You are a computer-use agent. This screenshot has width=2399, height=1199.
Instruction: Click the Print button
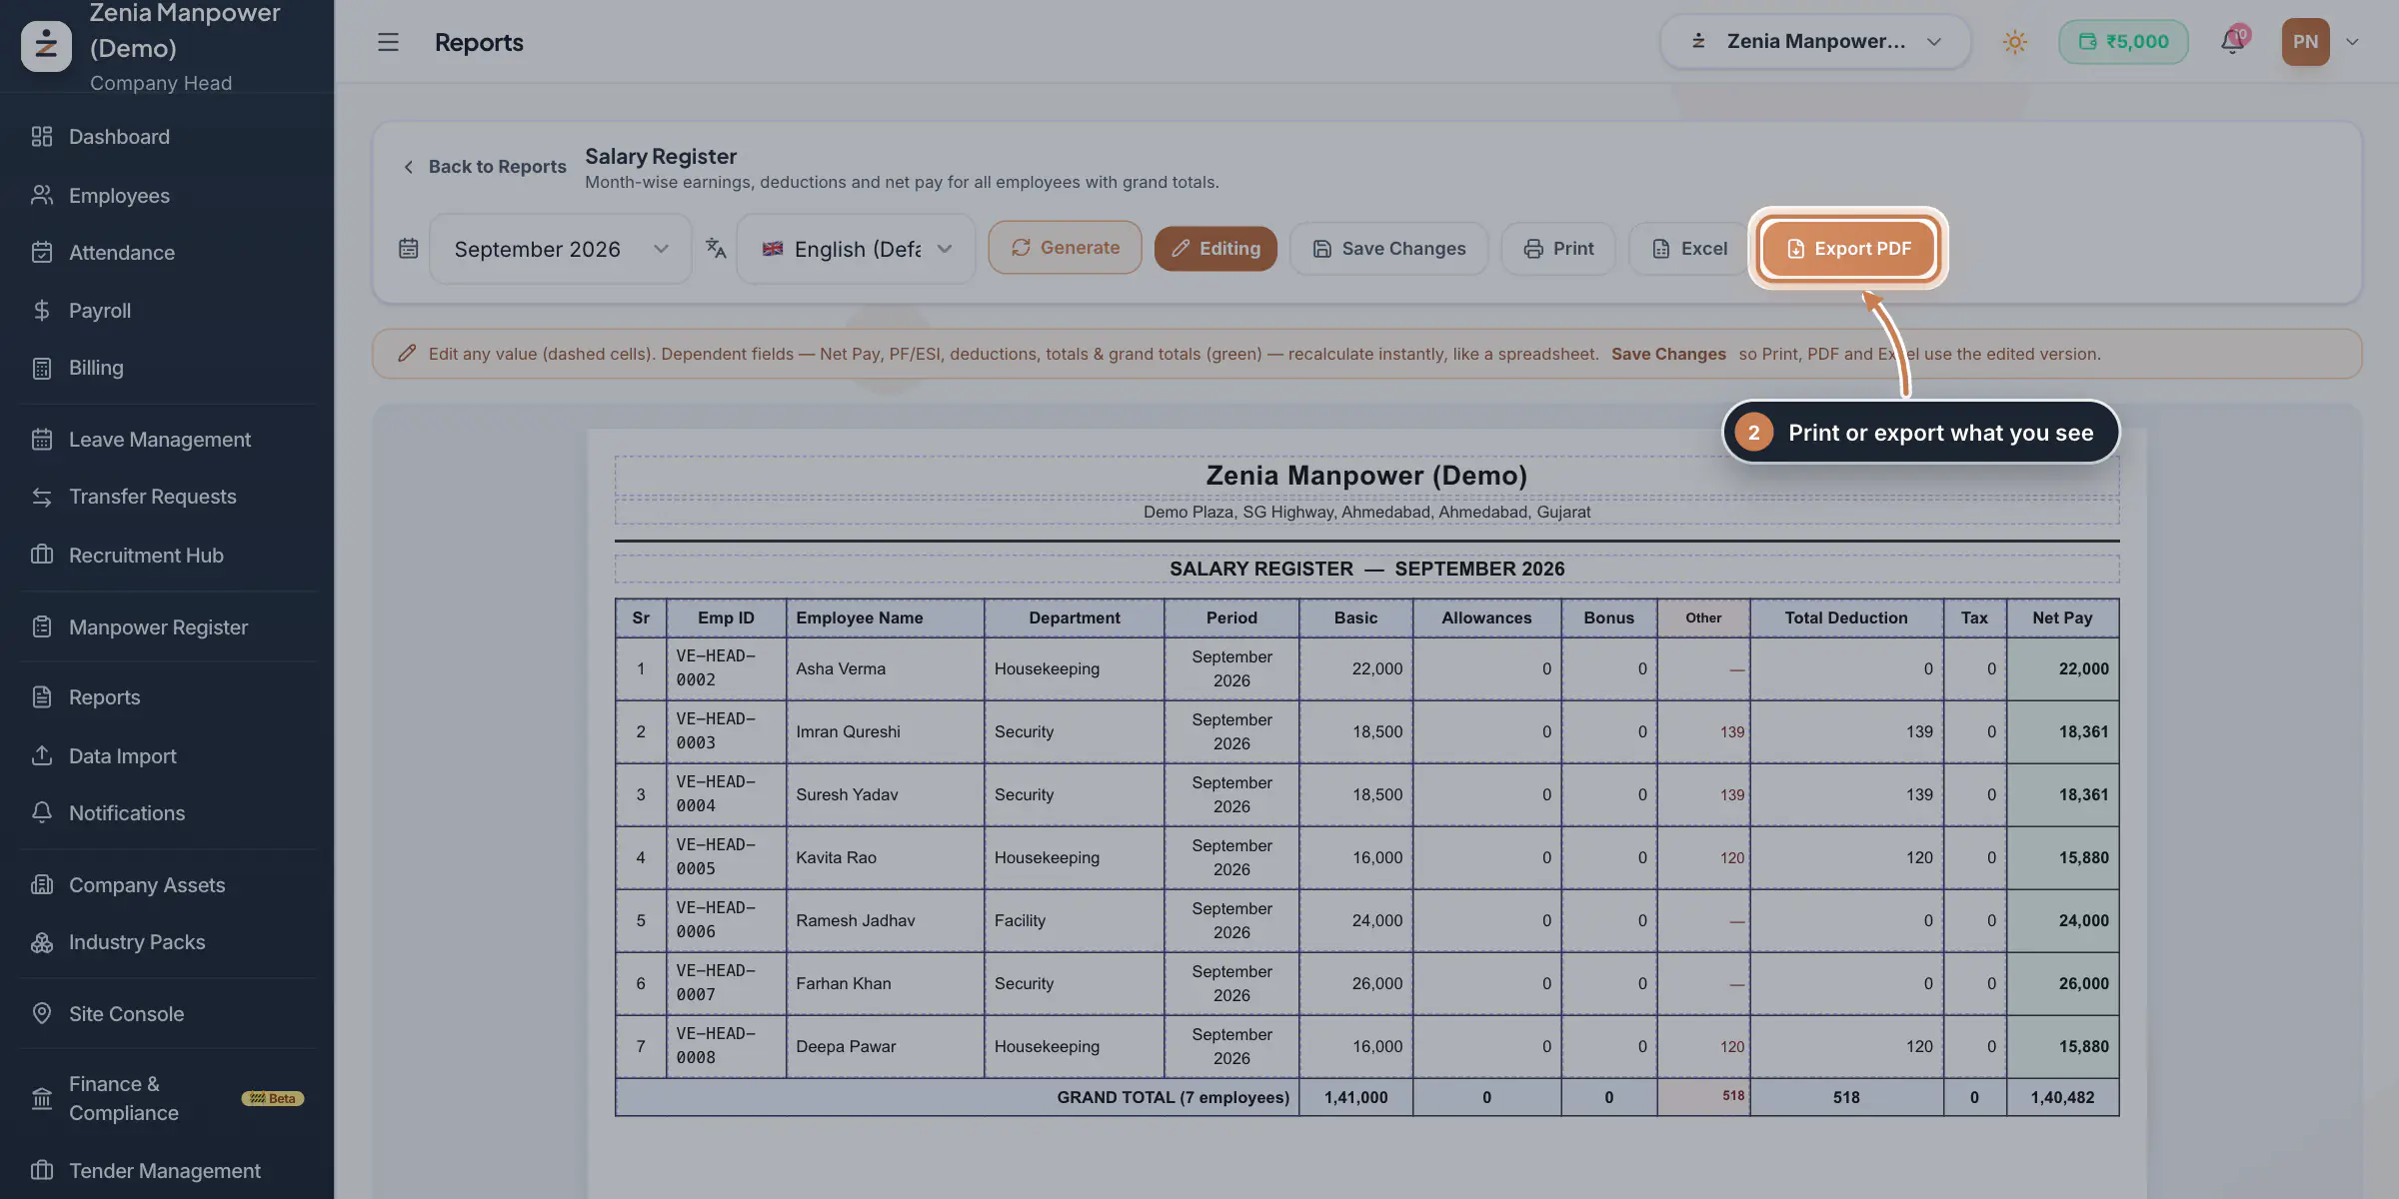coord(1558,249)
